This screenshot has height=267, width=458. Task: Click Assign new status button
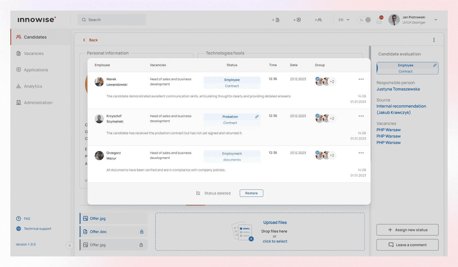click(408, 230)
